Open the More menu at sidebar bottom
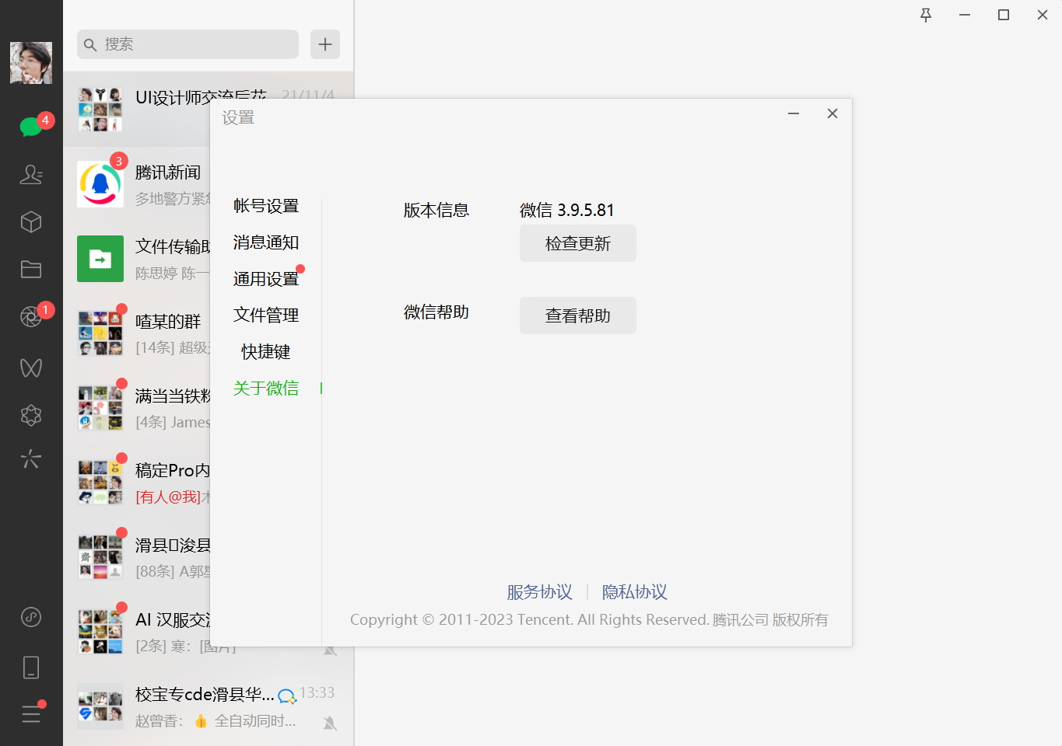Screen dimensions: 1062x746 click(31, 713)
